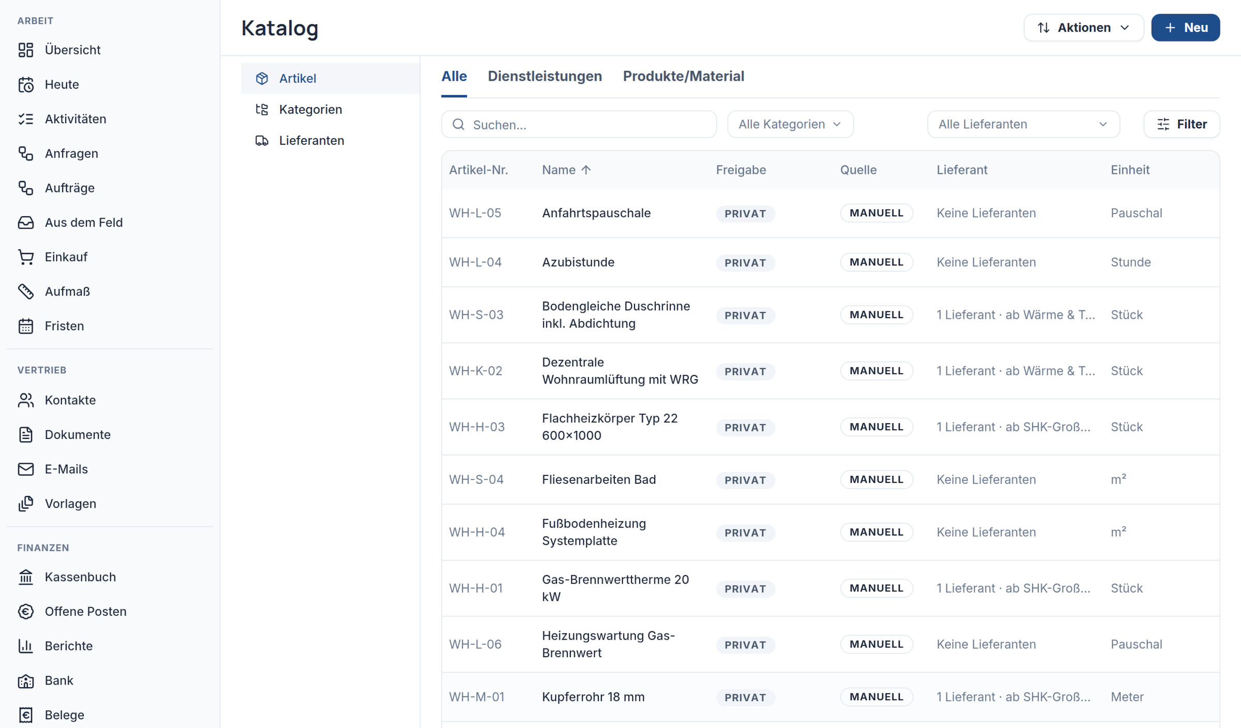Click the Heute calendar-clock icon
This screenshot has width=1241, height=728.
26,84
